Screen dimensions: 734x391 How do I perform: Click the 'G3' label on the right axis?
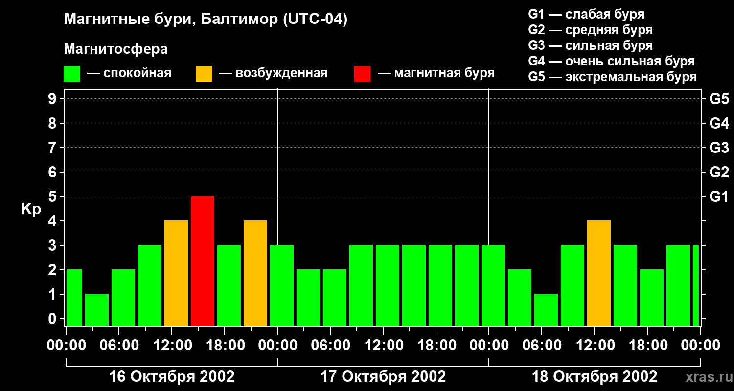(x=719, y=148)
